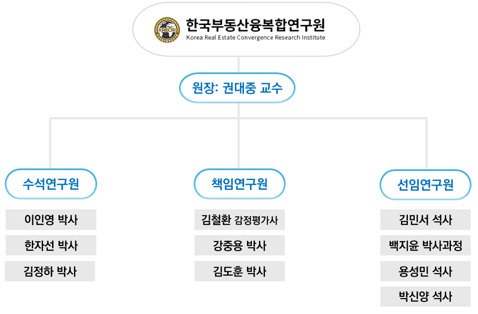Open the 수석연구원 category box
The width and height of the screenshot is (478, 314).
(x=51, y=184)
